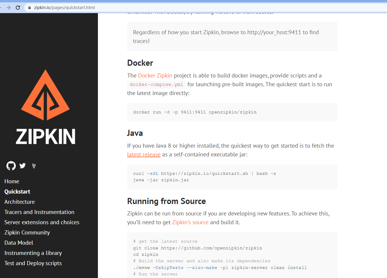Click the docker-compose.yml inline code

point(156,84)
